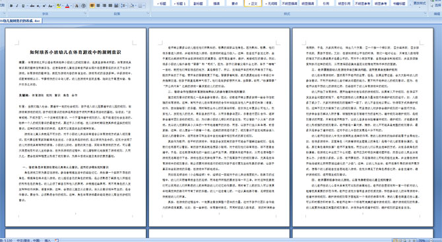Screen dimensions: 442x242
Task: Toggle underline formatting button
Action: point(23,6)
